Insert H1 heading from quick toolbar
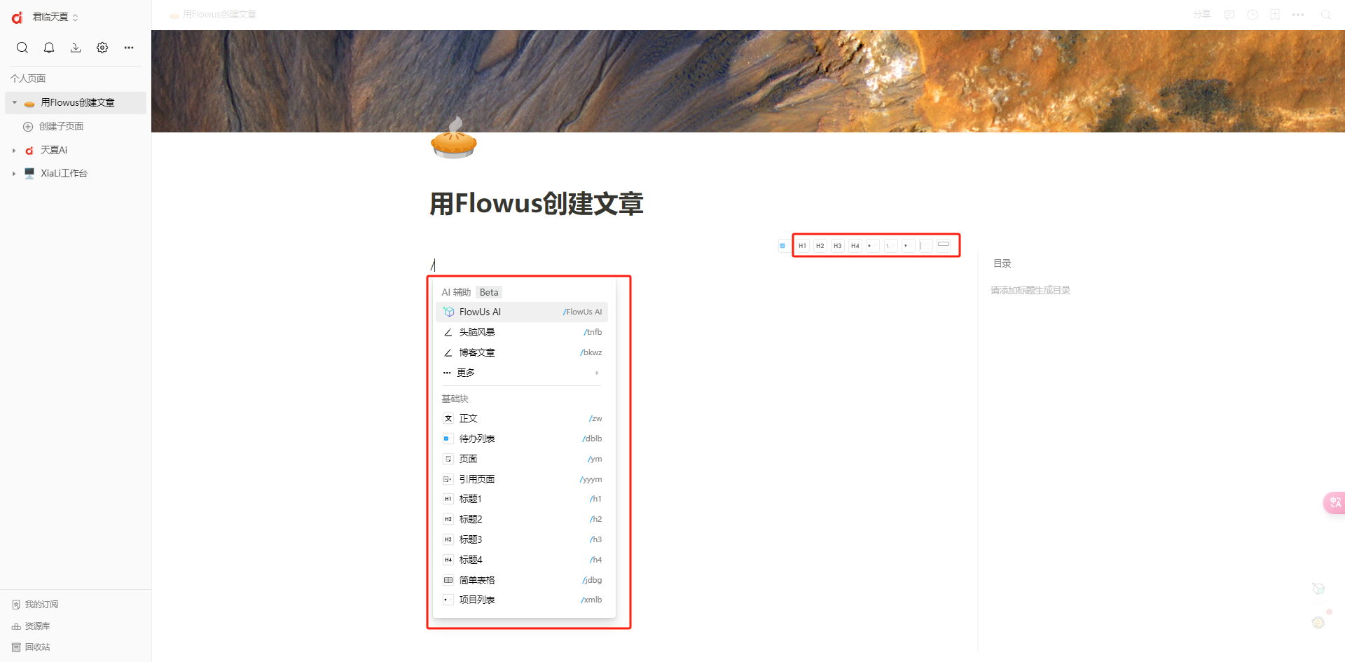The height and width of the screenshot is (662, 1345). (802, 246)
